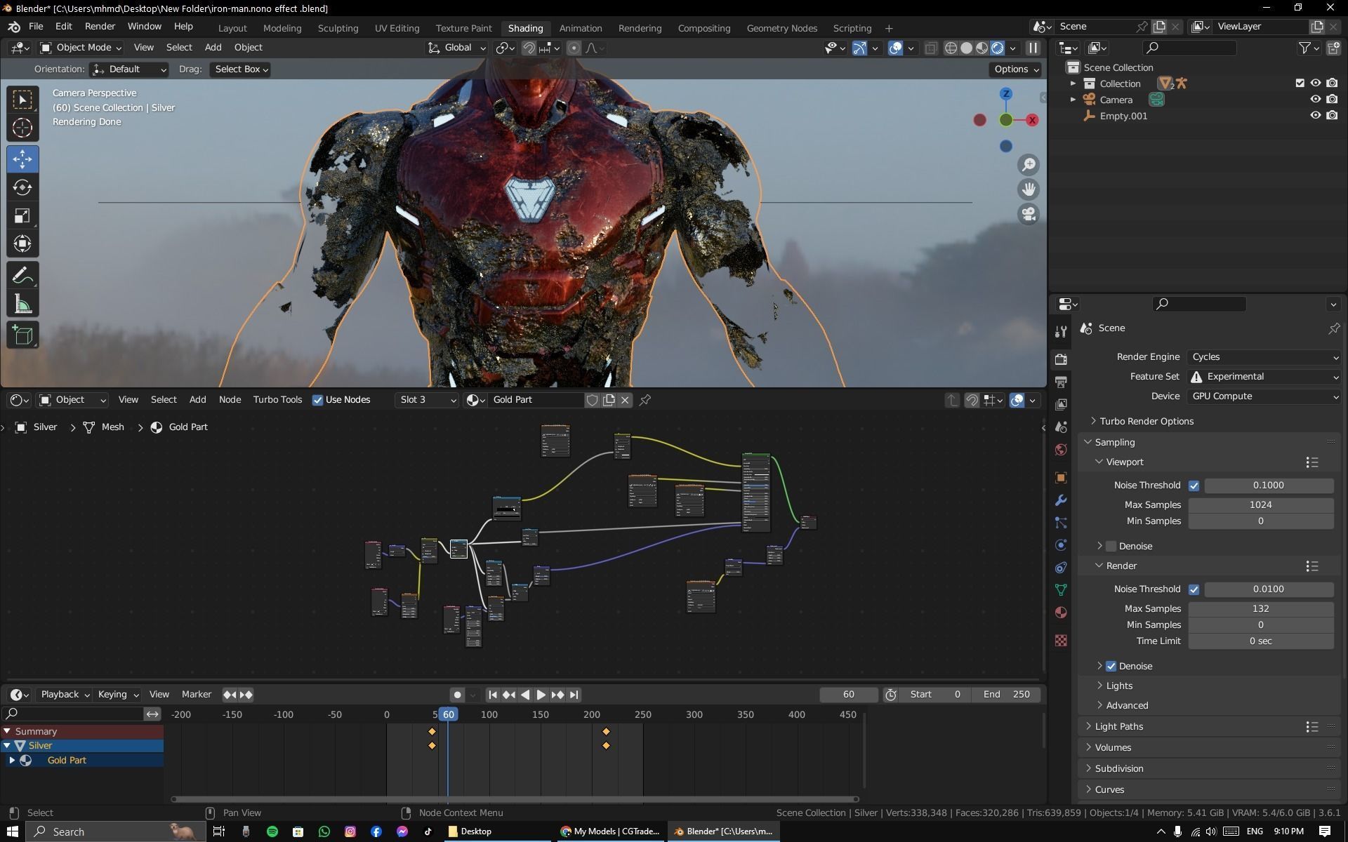Switch to the Geometry Nodes workspace tab

(x=781, y=29)
